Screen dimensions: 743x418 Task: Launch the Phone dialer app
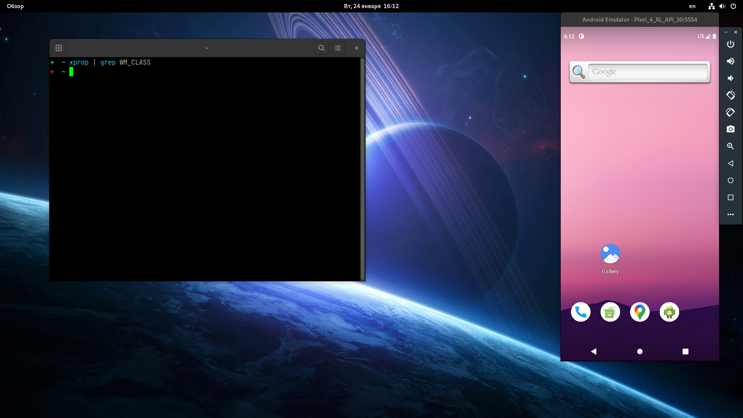tap(580, 312)
